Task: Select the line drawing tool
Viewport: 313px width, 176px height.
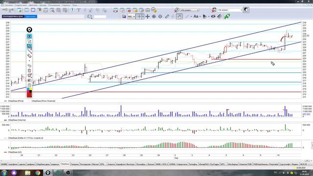Action: pyautogui.click(x=187, y=17)
